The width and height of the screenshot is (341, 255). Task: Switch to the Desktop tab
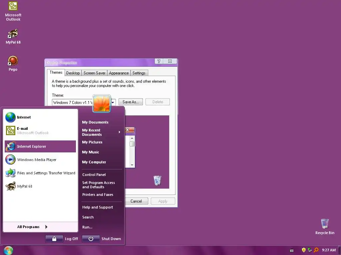tap(73, 73)
